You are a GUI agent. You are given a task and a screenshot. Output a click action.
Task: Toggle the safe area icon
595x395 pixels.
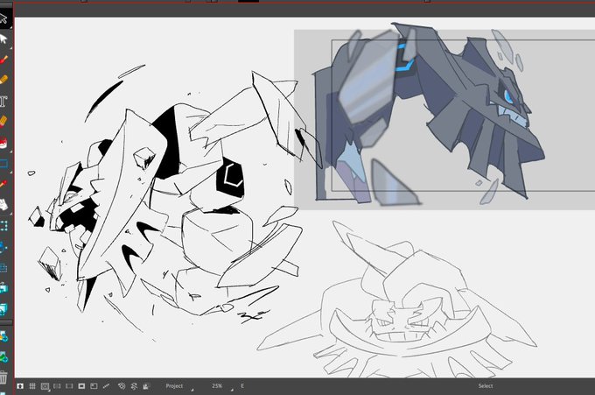click(x=45, y=386)
